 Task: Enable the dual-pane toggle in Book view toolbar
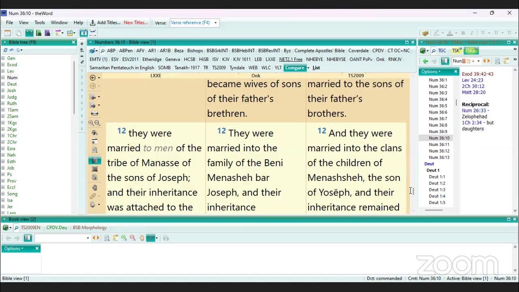(x=27, y=238)
